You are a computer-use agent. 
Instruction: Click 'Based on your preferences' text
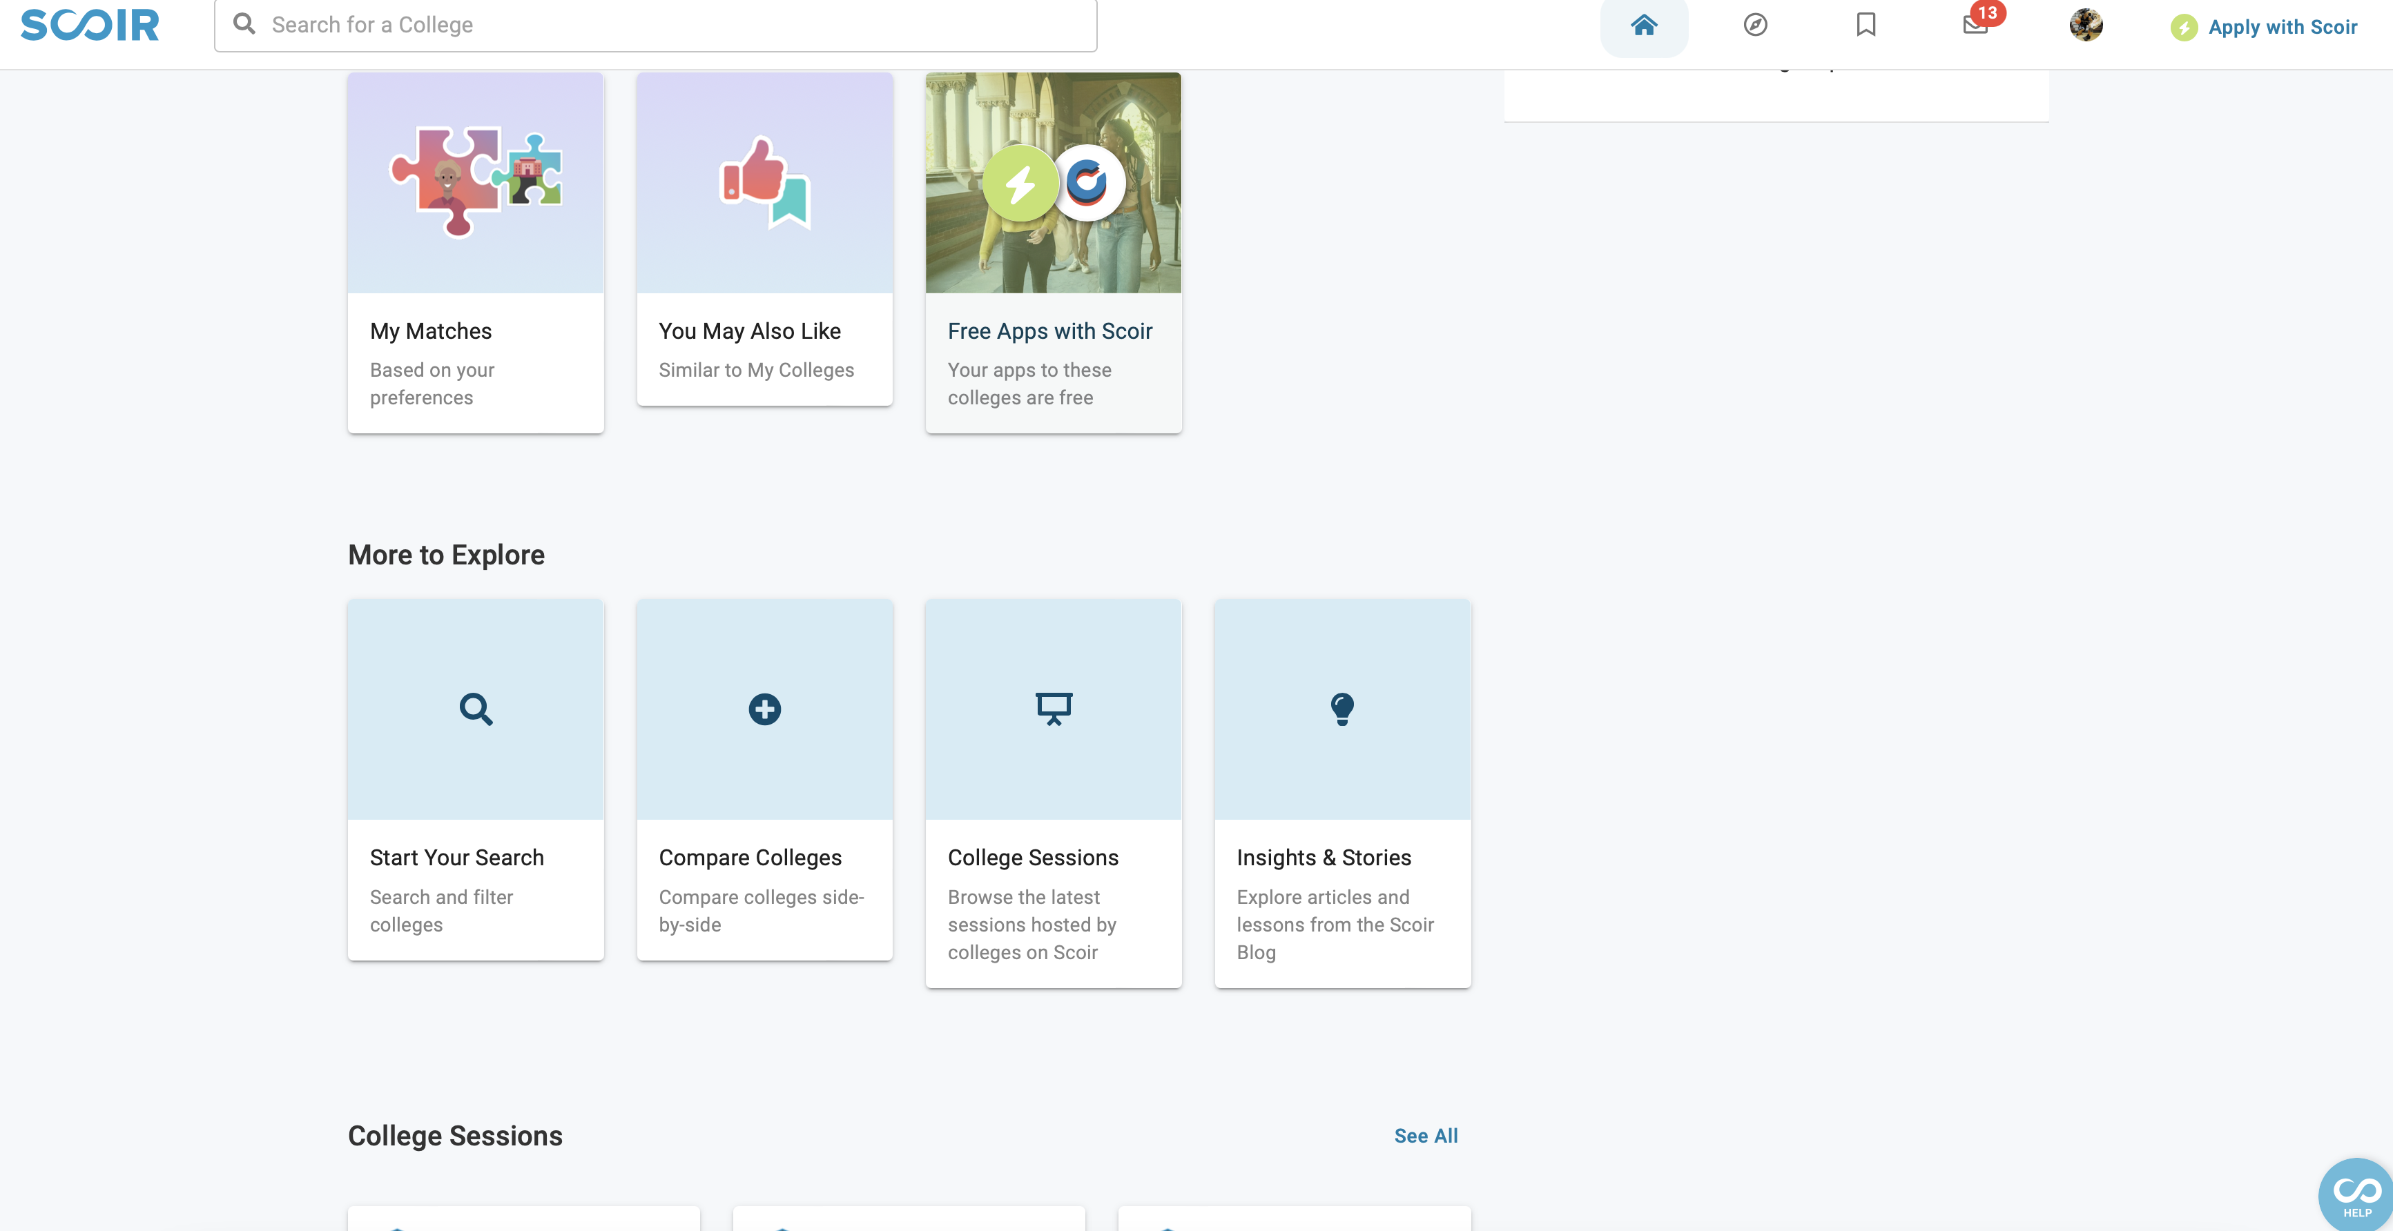432,384
